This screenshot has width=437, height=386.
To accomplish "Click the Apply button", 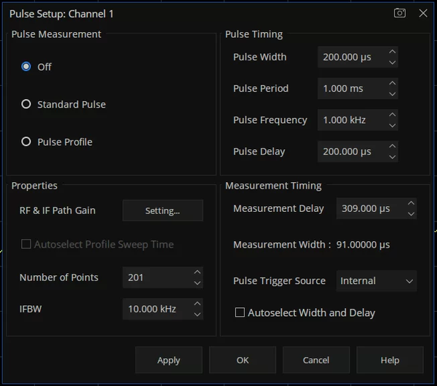I will [168, 360].
